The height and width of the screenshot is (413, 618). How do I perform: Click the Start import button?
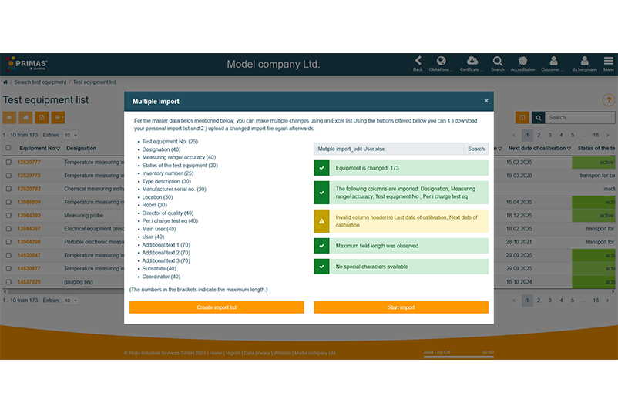401,307
